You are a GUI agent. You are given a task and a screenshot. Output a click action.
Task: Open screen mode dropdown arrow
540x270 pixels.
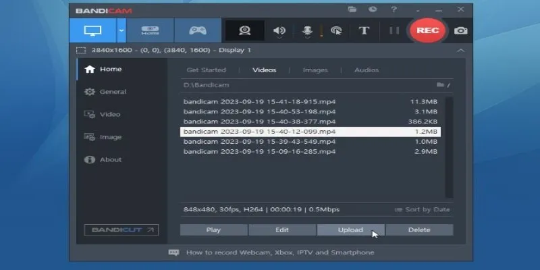point(122,30)
